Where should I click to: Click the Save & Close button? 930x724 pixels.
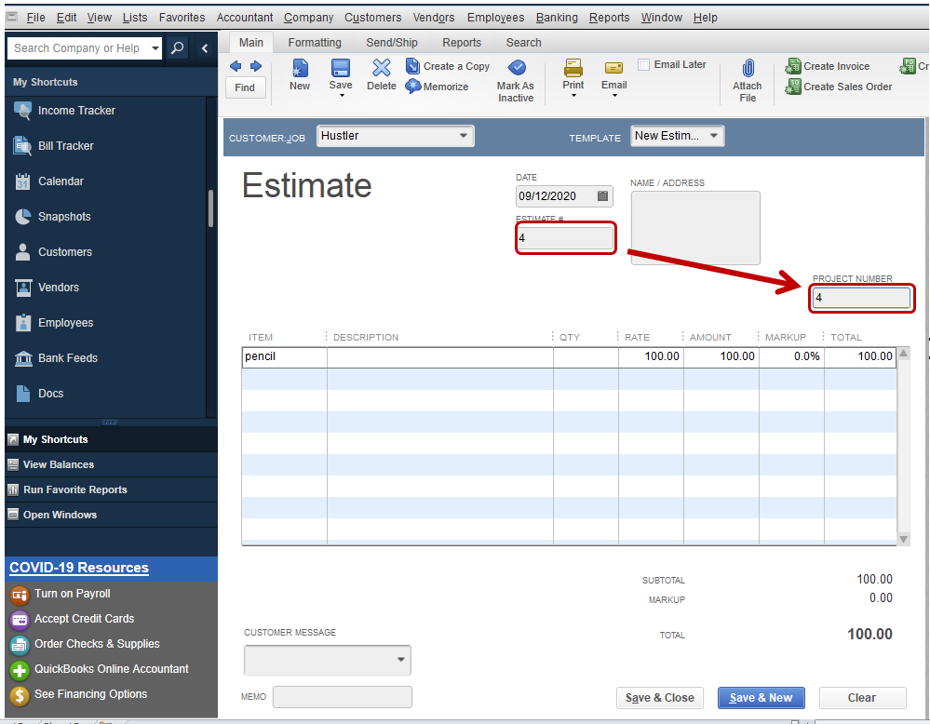[659, 698]
